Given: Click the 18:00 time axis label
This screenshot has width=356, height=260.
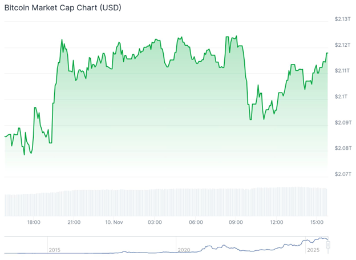Looking at the screenshot, I should click(x=33, y=222).
